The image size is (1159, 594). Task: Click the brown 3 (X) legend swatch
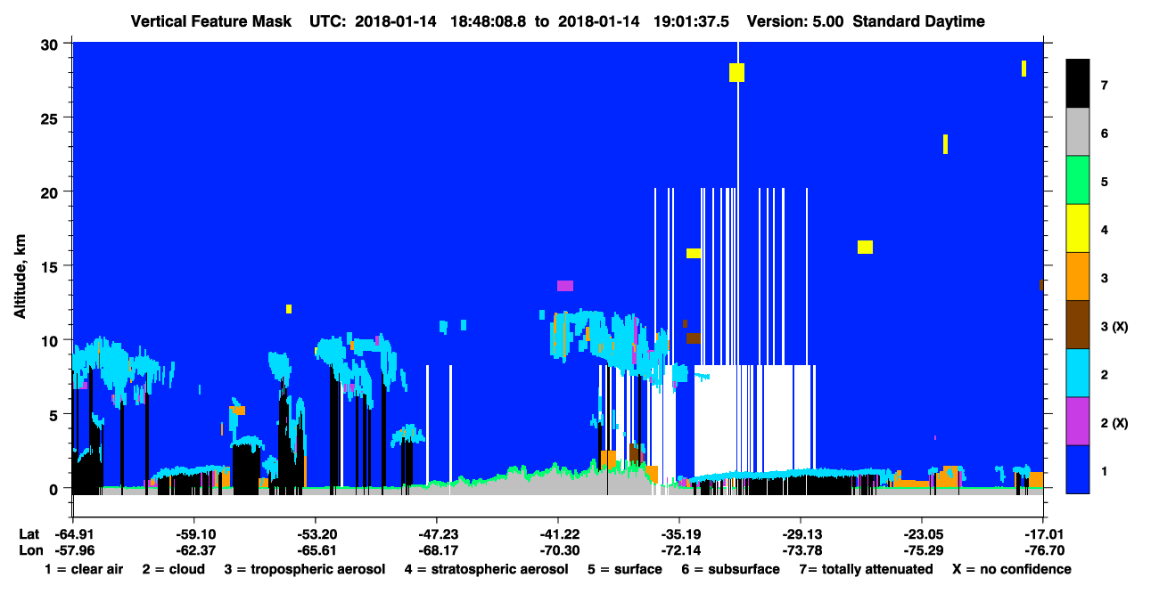click(x=1078, y=325)
